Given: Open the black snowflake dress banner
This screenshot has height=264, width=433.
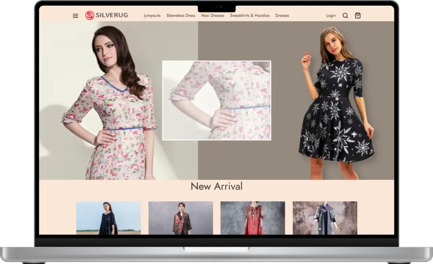Looking at the screenshot, I should click(x=296, y=101).
